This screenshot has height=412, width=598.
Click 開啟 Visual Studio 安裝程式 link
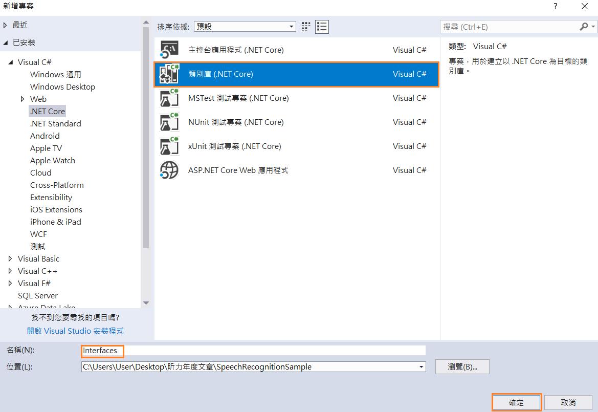[75, 331]
